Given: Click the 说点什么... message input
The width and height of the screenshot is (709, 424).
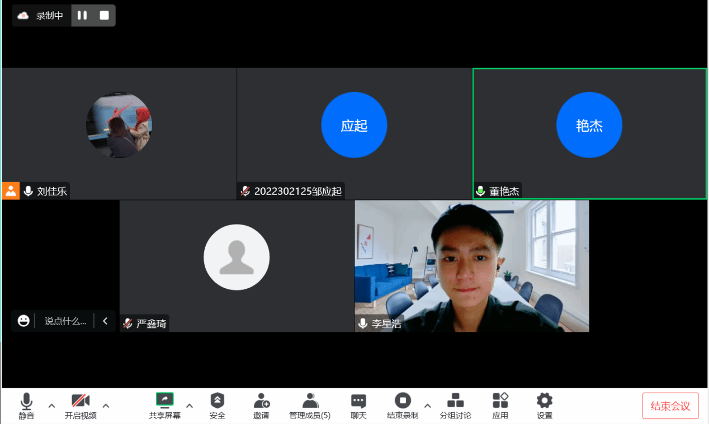Looking at the screenshot, I should click(65, 321).
